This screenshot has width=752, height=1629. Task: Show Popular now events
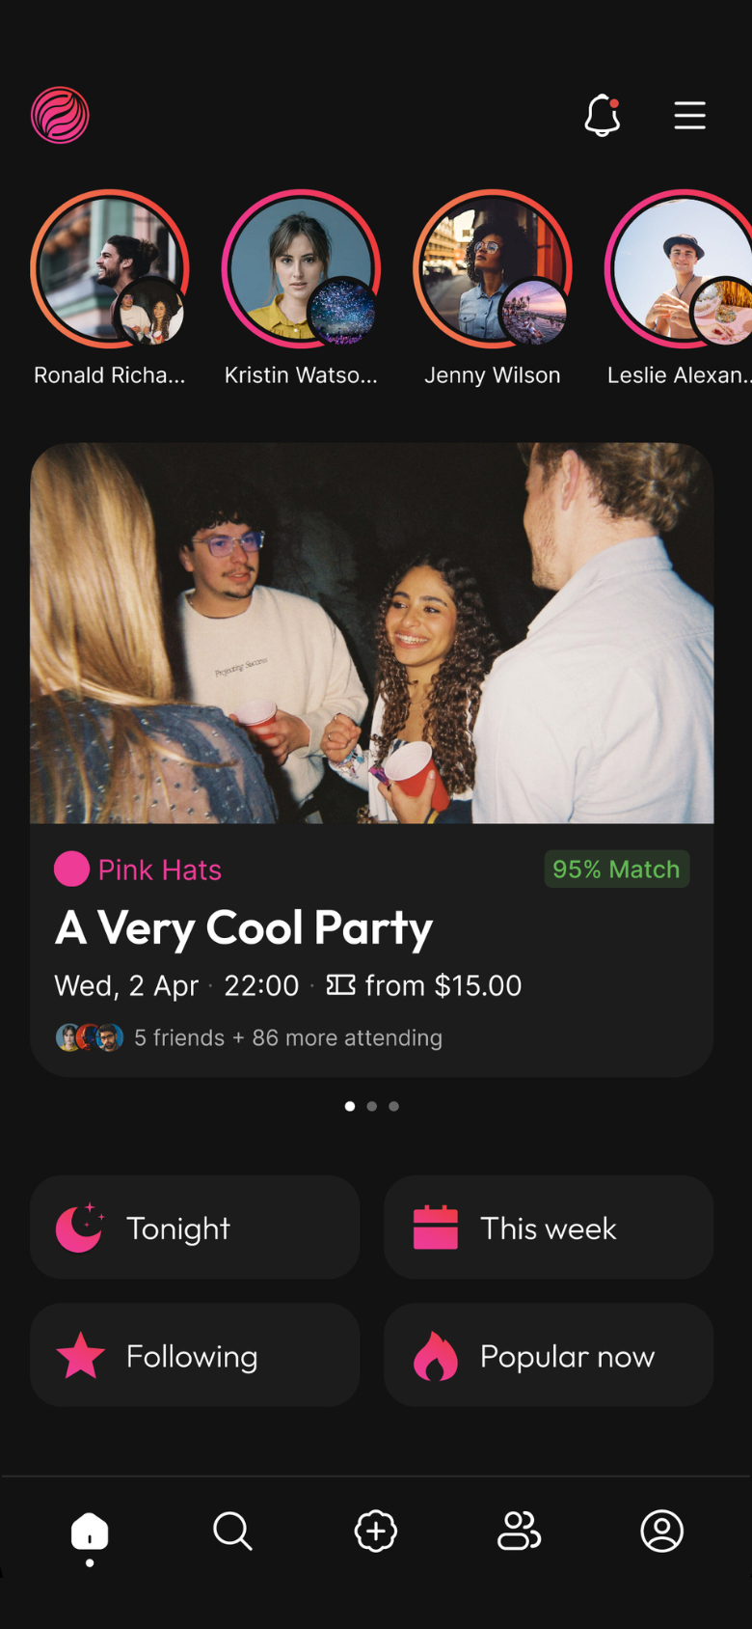[x=549, y=1355]
